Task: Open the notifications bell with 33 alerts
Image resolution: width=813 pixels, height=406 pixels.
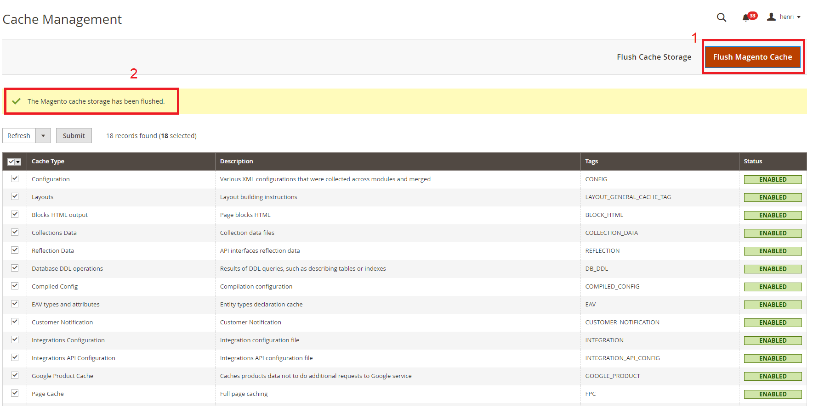Action: tap(749, 17)
